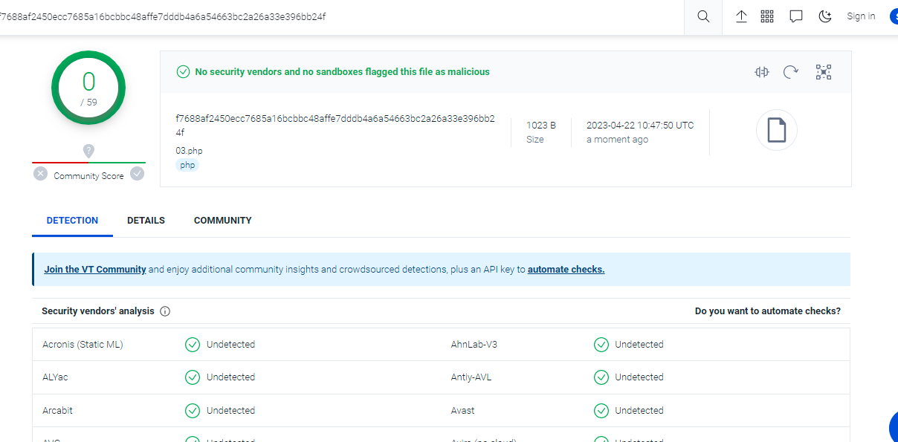The width and height of the screenshot is (898, 442).
Task: Click the hash search input field
Action: tap(342, 16)
